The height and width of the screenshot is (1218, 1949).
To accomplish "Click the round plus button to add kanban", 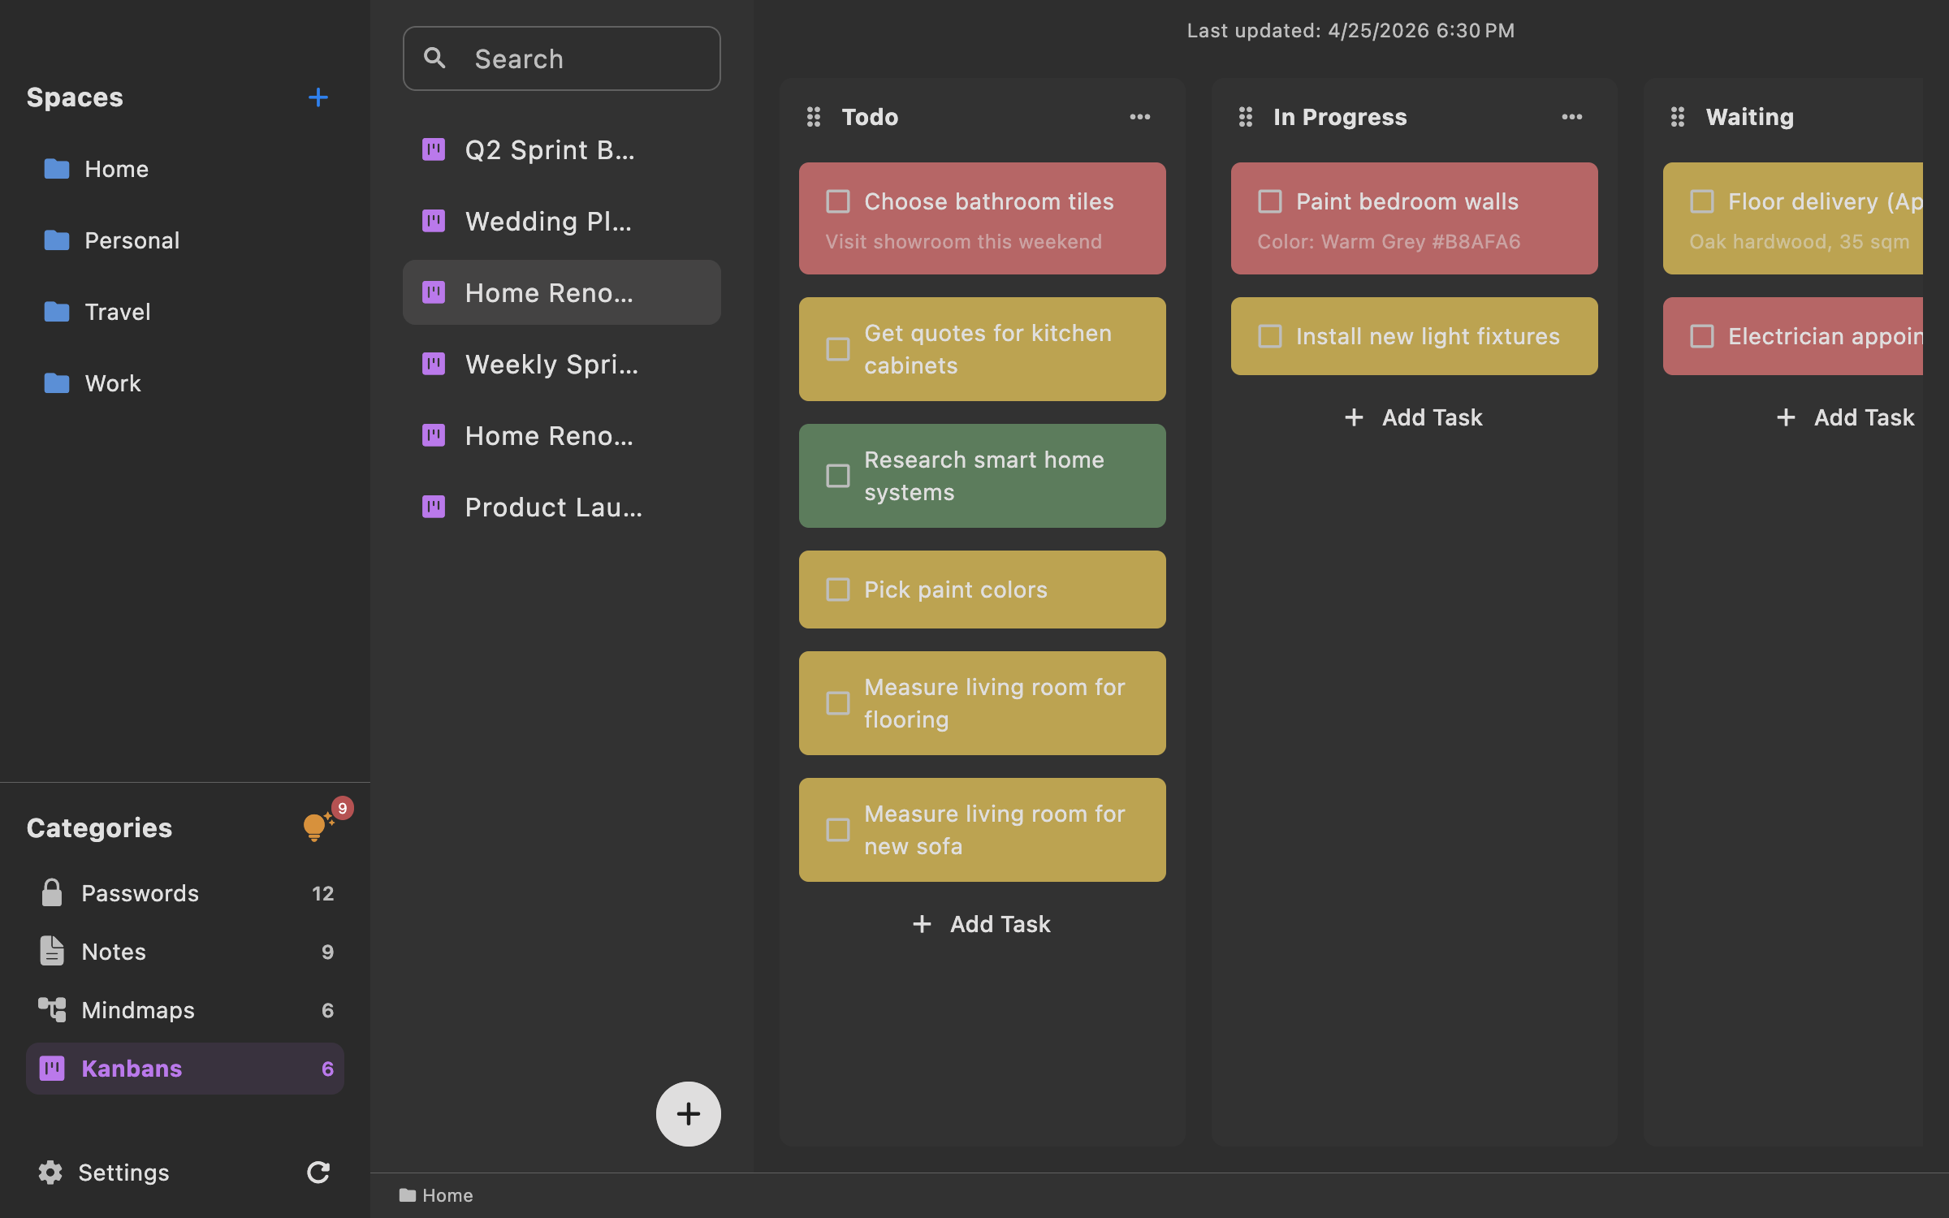I will pos(688,1113).
